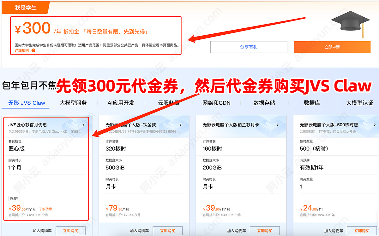The height and width of the screenshot is (236, 379).
Task: Click the ¥79.90/1月 price
Action: (x=117, y=208)
